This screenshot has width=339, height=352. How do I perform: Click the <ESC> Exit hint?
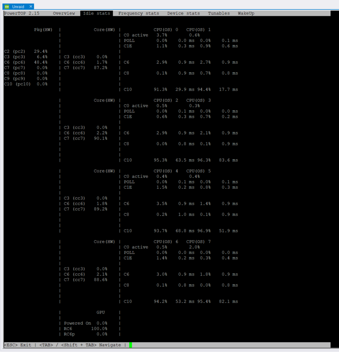click(x=18, y=345)
